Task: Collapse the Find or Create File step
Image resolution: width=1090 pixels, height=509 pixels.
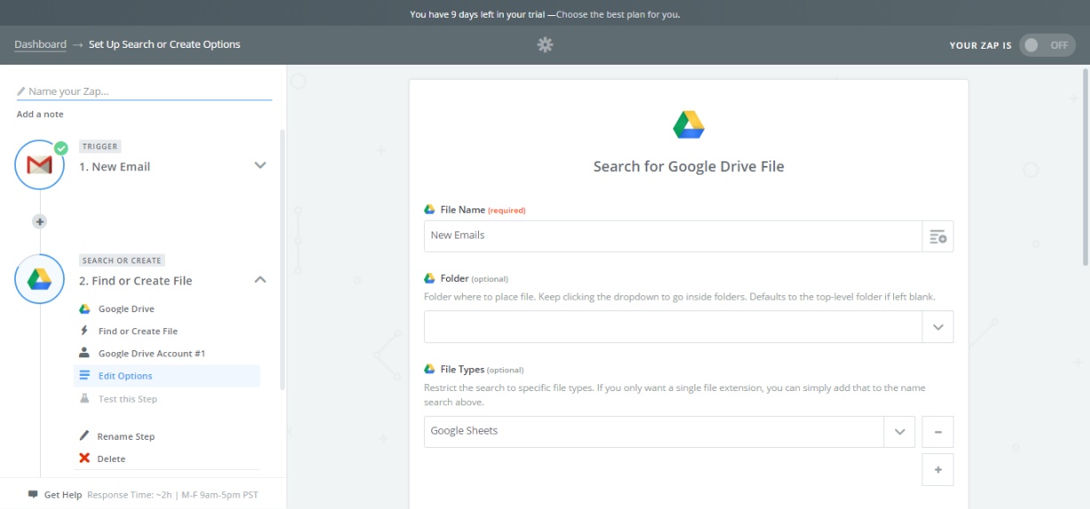Action: [x=260, y=280]
